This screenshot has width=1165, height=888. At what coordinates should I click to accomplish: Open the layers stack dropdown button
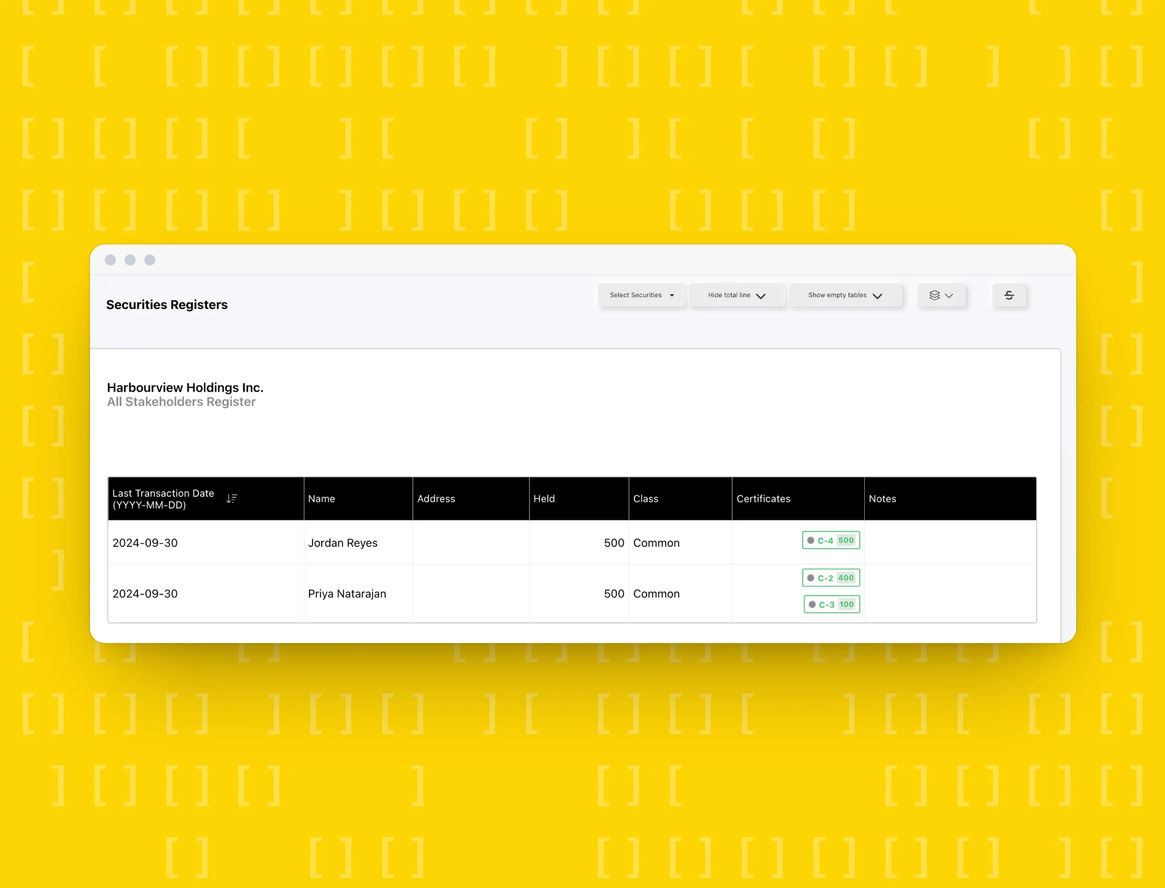point(941,295)
